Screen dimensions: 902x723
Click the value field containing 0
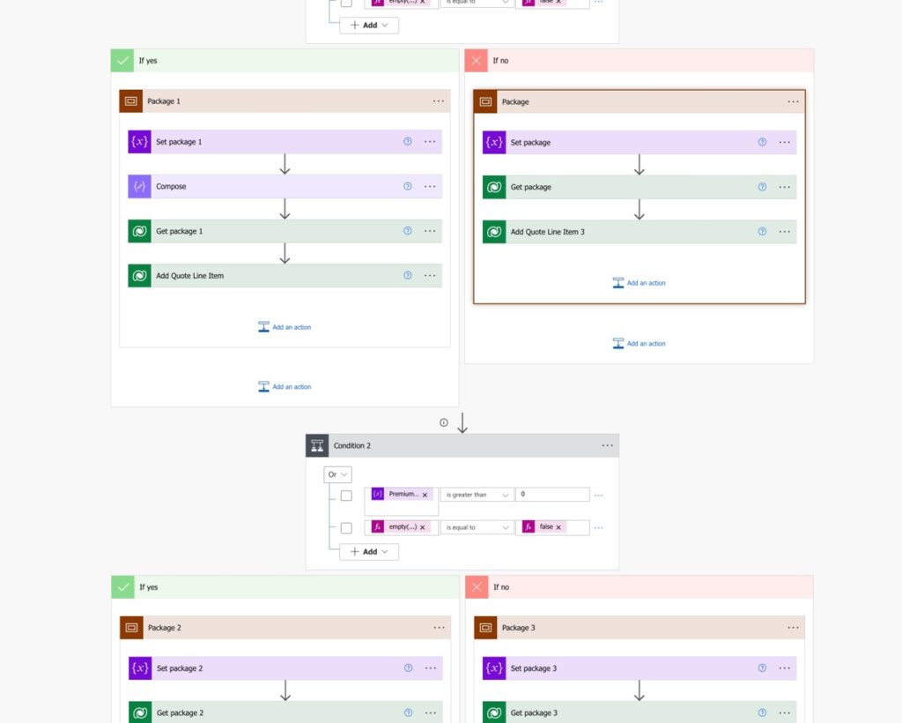pyautogui.click(x=552, y=495)
